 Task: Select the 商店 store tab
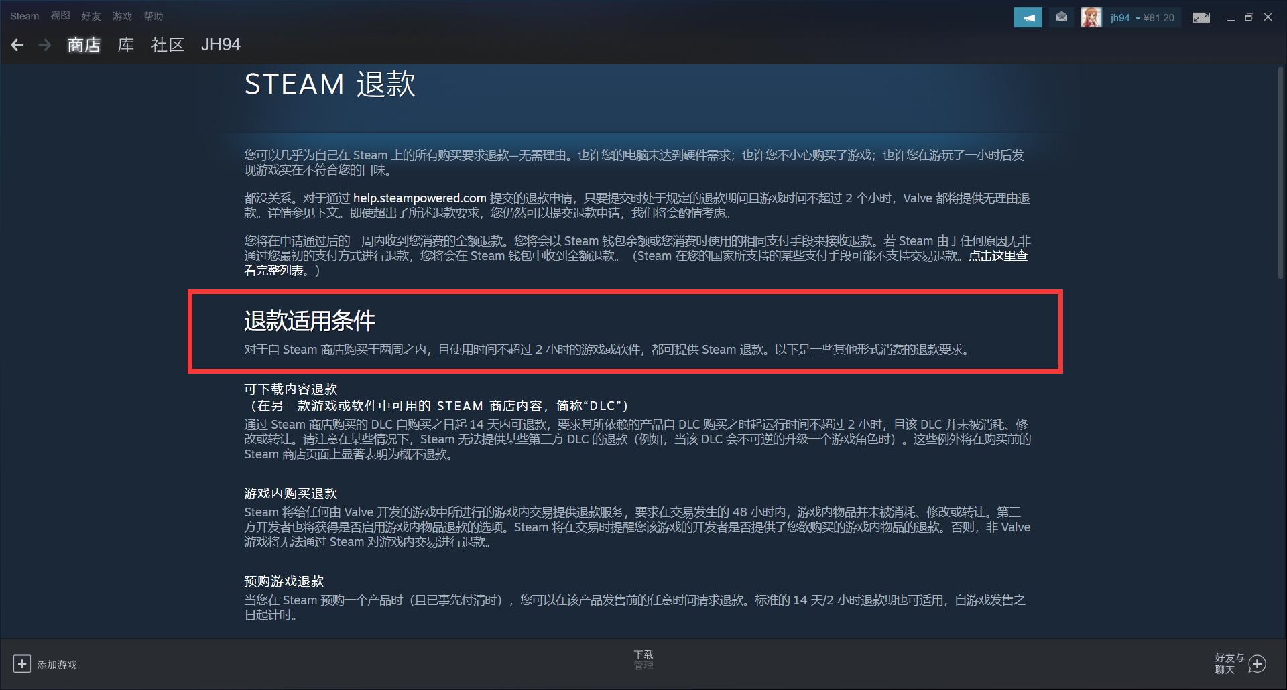pos(83,44)
